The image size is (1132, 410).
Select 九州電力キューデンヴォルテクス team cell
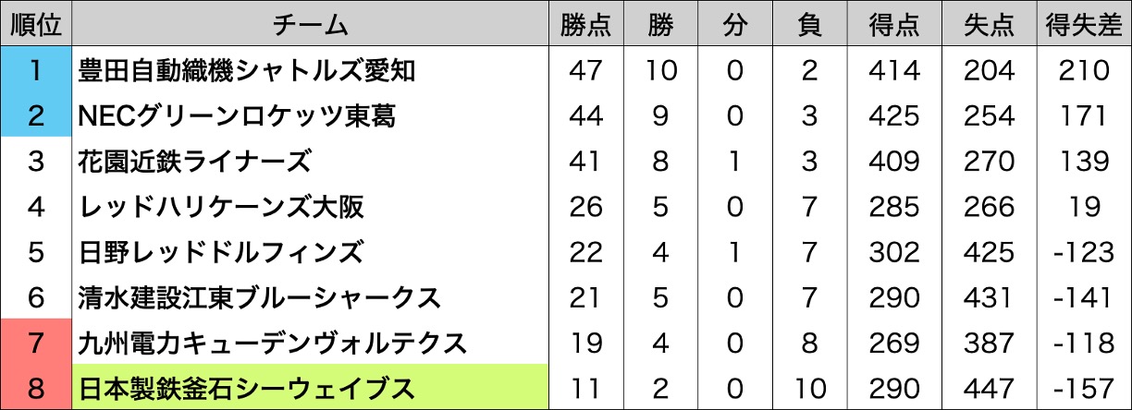311,342
